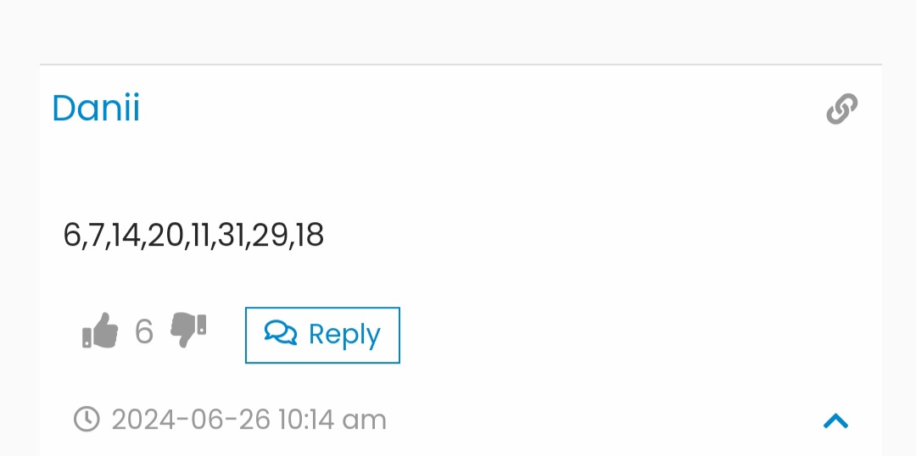Reply to Danii's comment
The width and height of the screenshot is (916, 456).
tap(322, 335)
